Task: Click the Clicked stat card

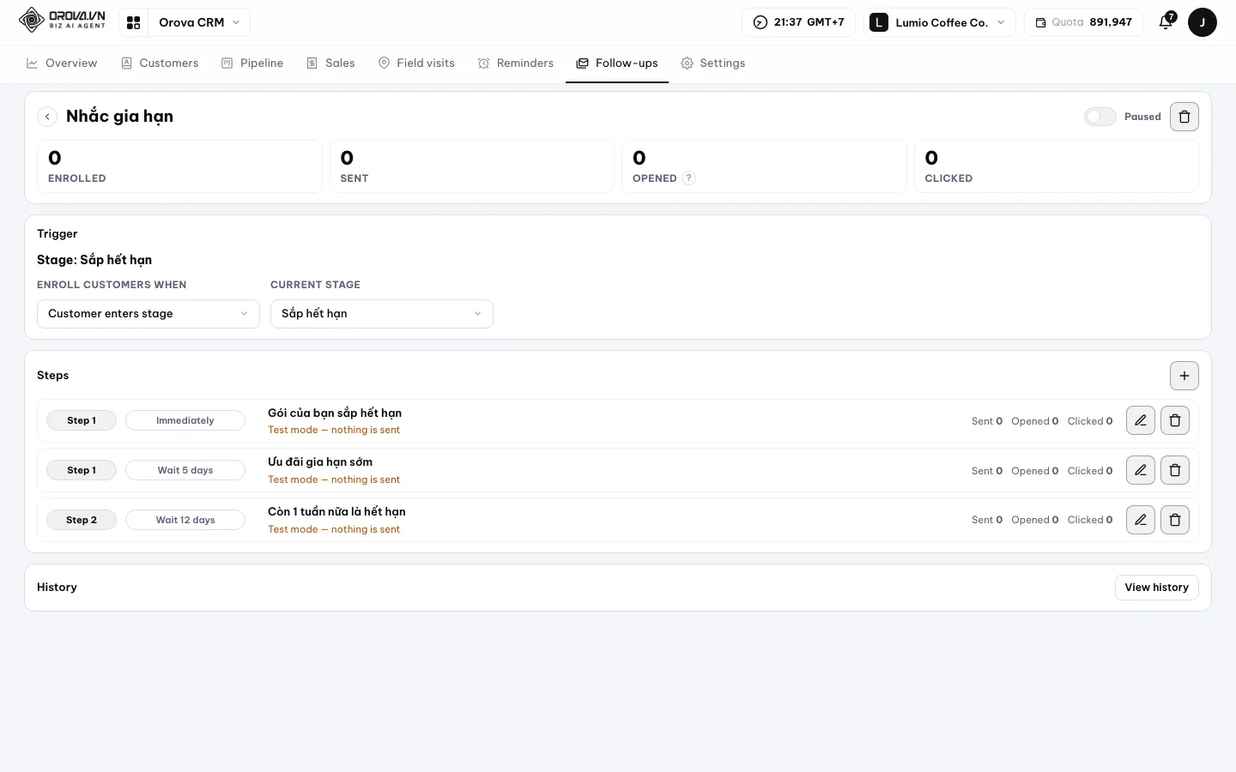Action: [1057, 166]
